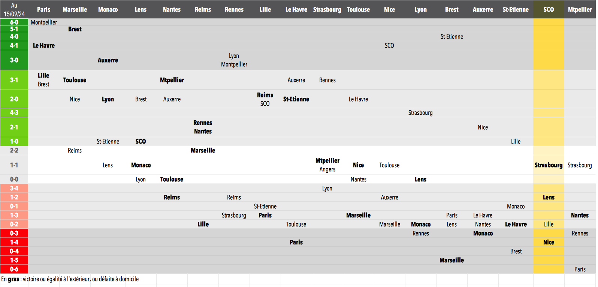Viewport: 598px width, 287px height.
Task: Click Strasbourg in the 4-3 row
Action: pyautogui.click(x=420, y=112)
